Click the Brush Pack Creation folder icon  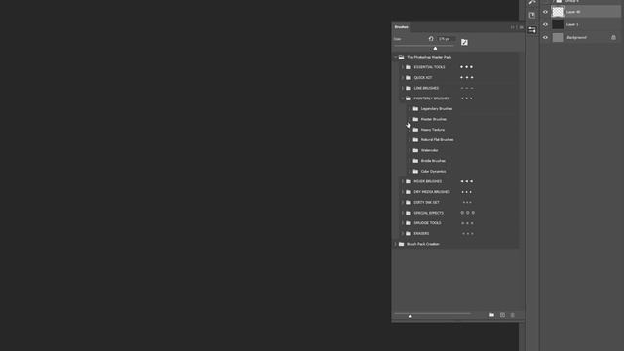[x=401, y=244]
